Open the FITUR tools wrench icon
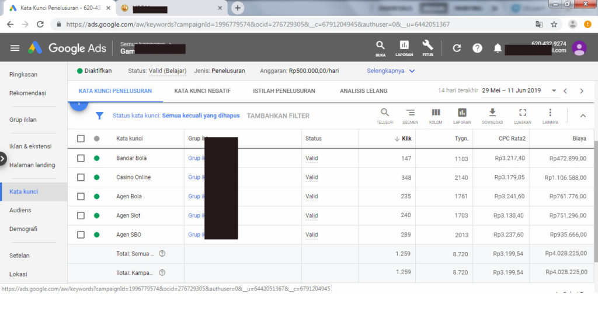Image resolution: width=598 pixels, height=336 pixels. coord(427,48)
